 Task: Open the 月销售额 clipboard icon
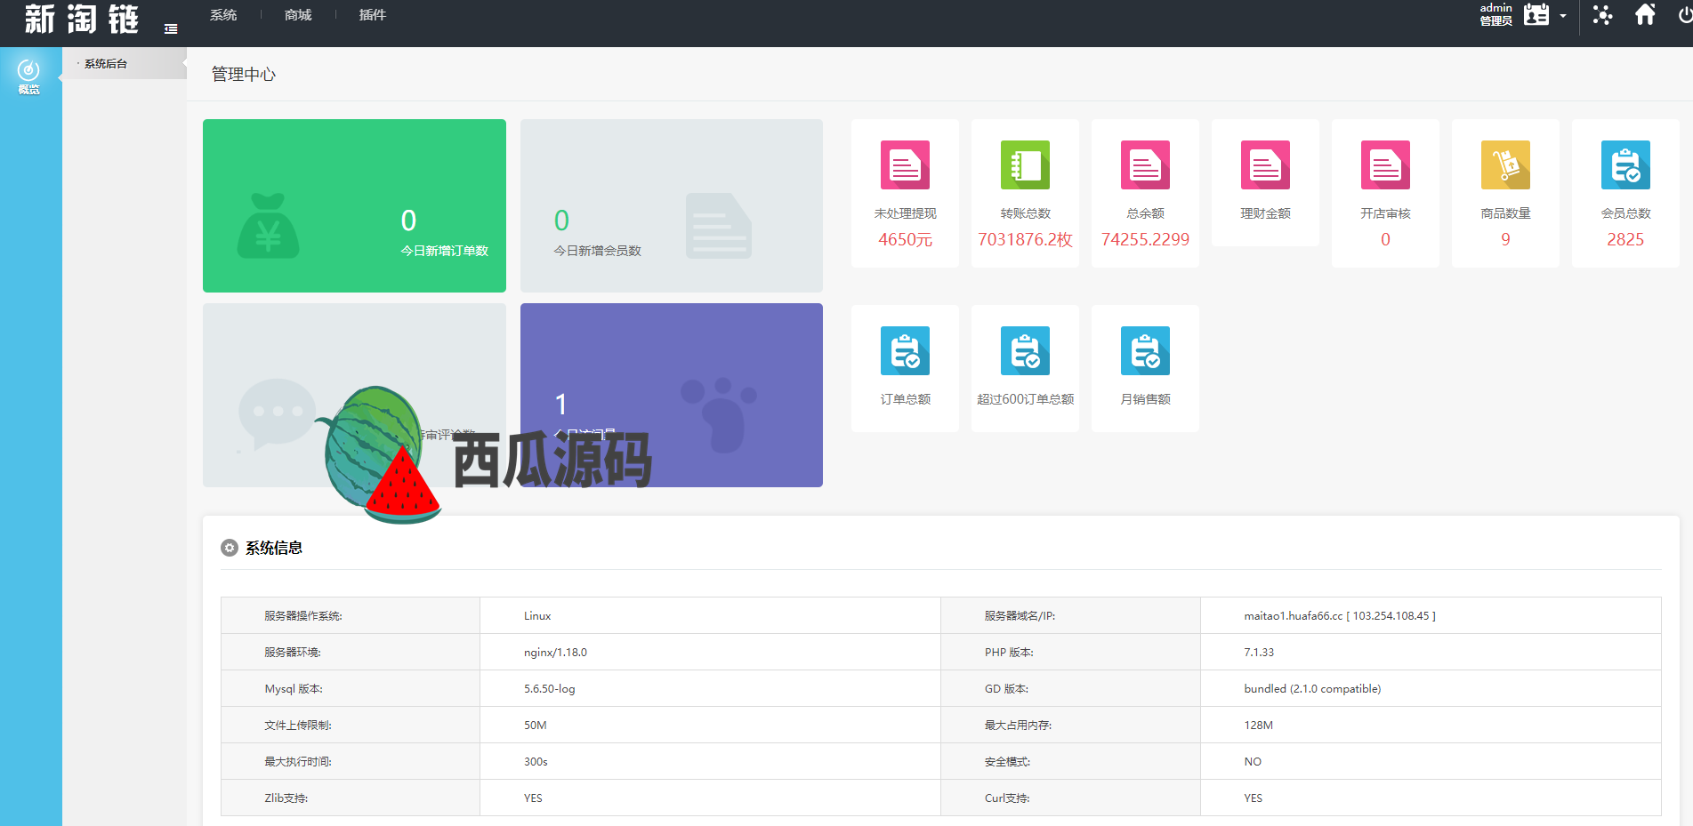[1145, 351]
